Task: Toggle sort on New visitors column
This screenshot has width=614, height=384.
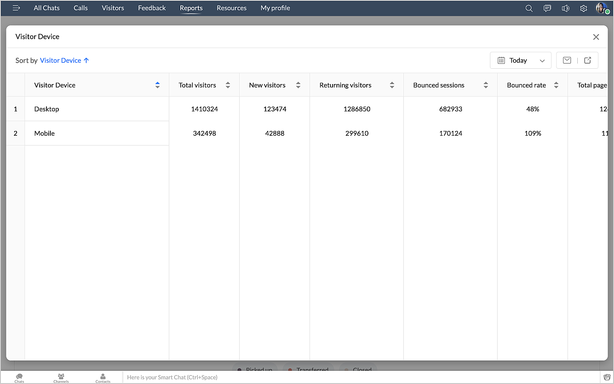Action: (298, 85)
